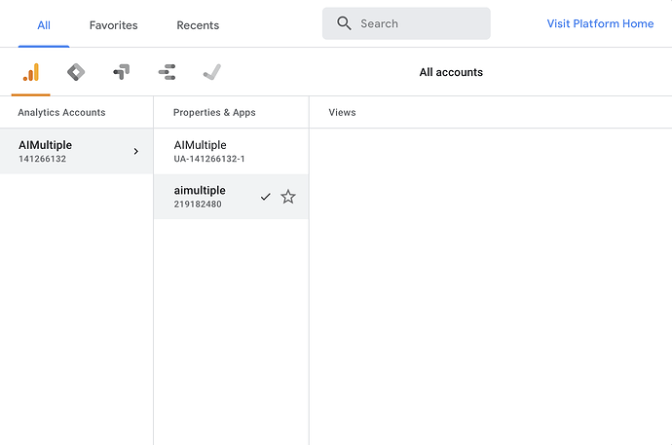Switch to the Optimize product icon
The height and width of the screenshot is (445, 672).
122,72
